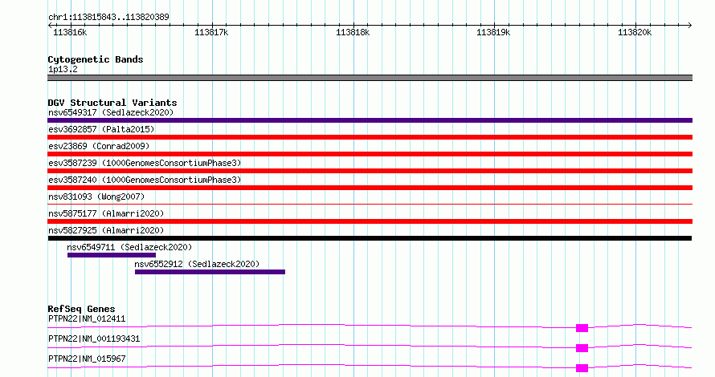This screenshot has height=377, width=715.
Task: Open esv3587239 (1000GenomesConsortiumPhase3) label
Action: 145,163
